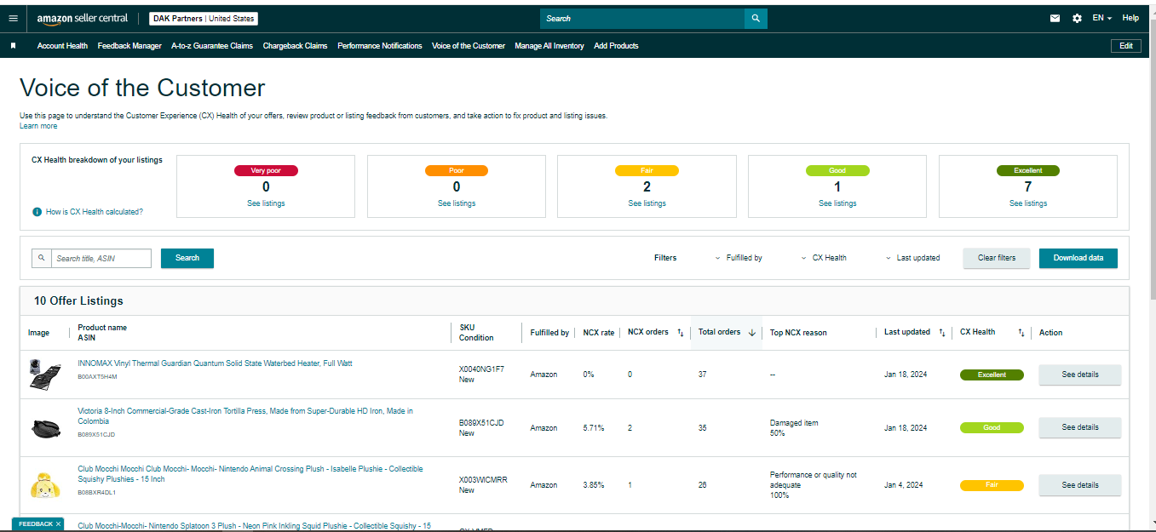Click the Learn more link
Image resolution: width=1156 pixels, height=532 pixels.
pos(38,126)
